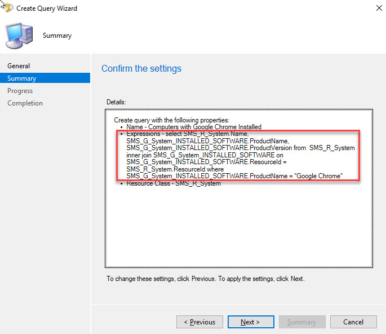Click the computer icon in the wizard header
Screen dimensions: 386x334
point(19,37)
